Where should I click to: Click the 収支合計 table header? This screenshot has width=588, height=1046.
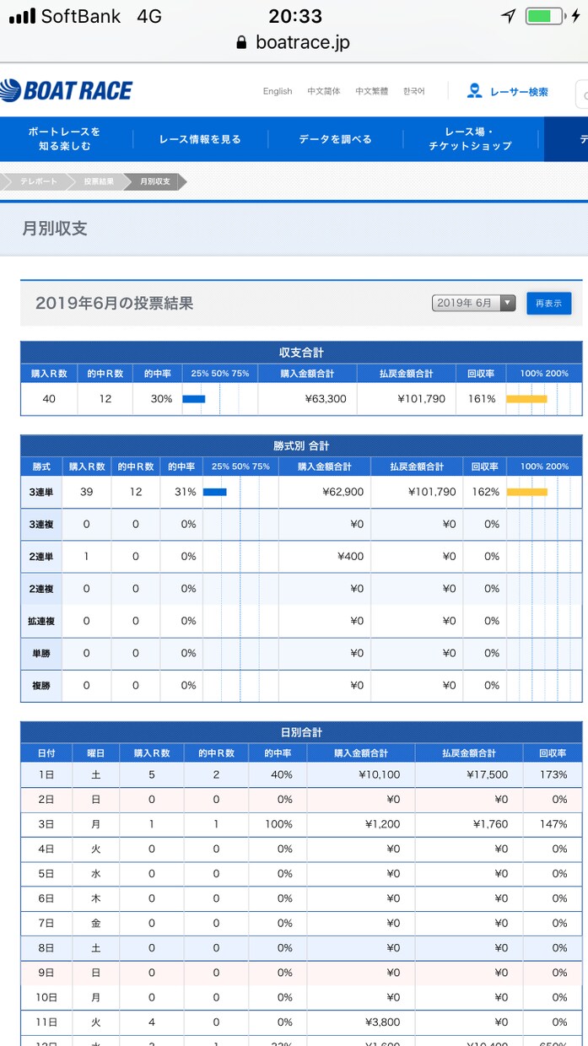[301, 352]
